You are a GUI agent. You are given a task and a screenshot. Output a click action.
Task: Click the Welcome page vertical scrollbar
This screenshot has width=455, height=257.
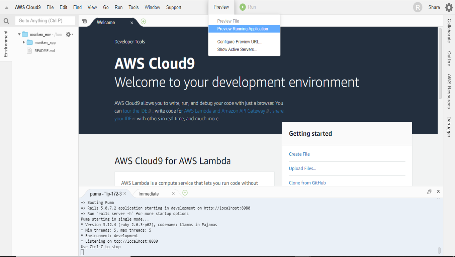[440, 63]
